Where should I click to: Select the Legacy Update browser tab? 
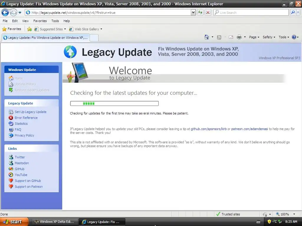(x=46, y=38)
